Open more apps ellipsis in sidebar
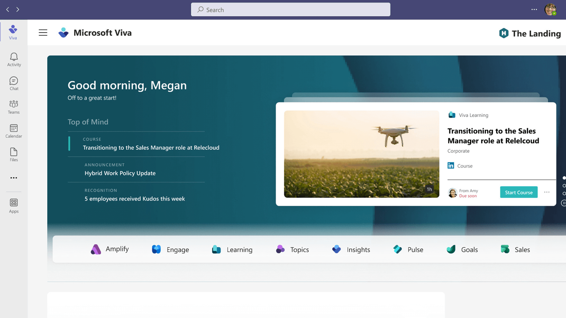Screen dimensions: 566x318 pos(14,178)
